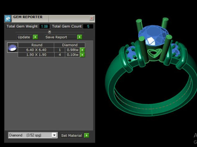Select the 1.90 X 1.90 size cell
This screenshot has height=147, width=197.
click(36, 55)
